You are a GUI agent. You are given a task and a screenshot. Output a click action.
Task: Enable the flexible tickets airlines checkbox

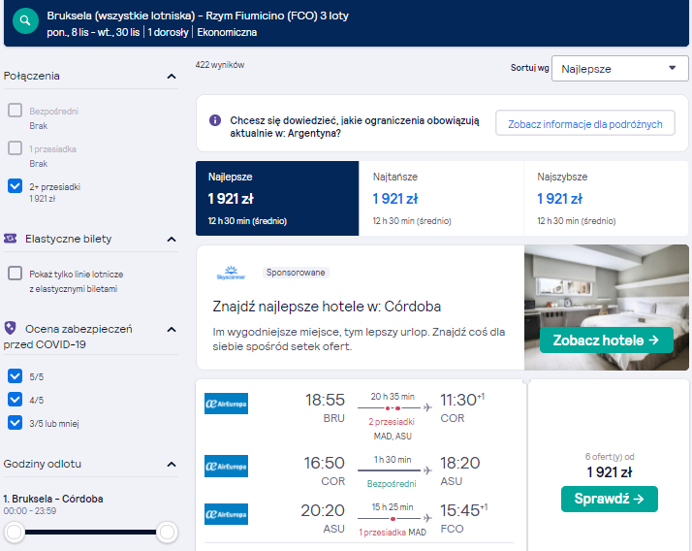15,273
